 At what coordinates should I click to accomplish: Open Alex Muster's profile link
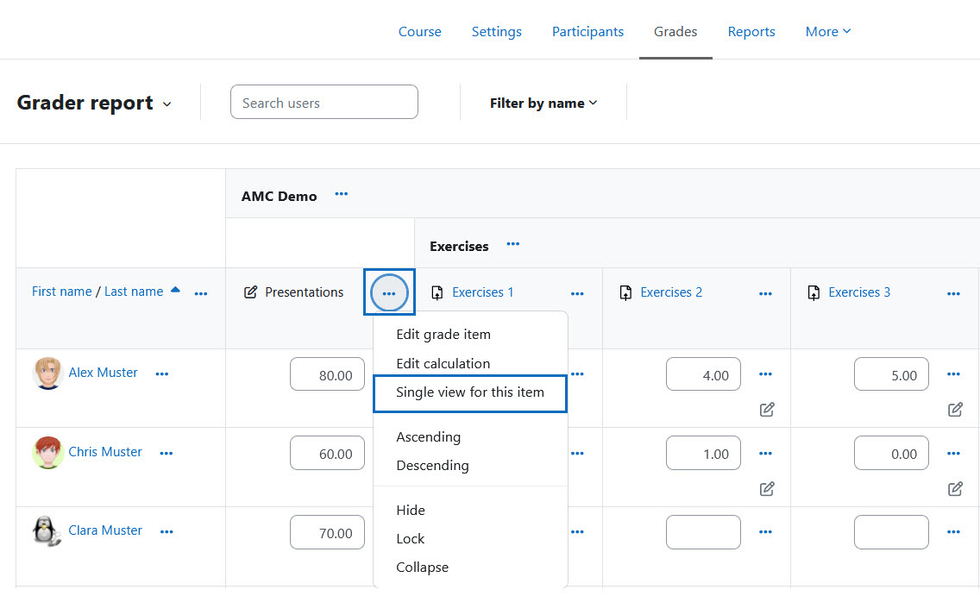104,373
